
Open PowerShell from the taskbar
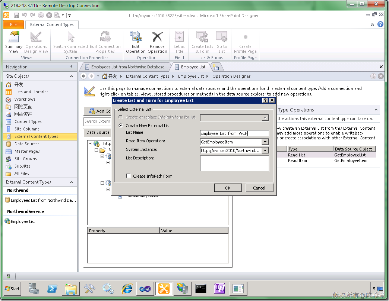[x=52, y=289]
